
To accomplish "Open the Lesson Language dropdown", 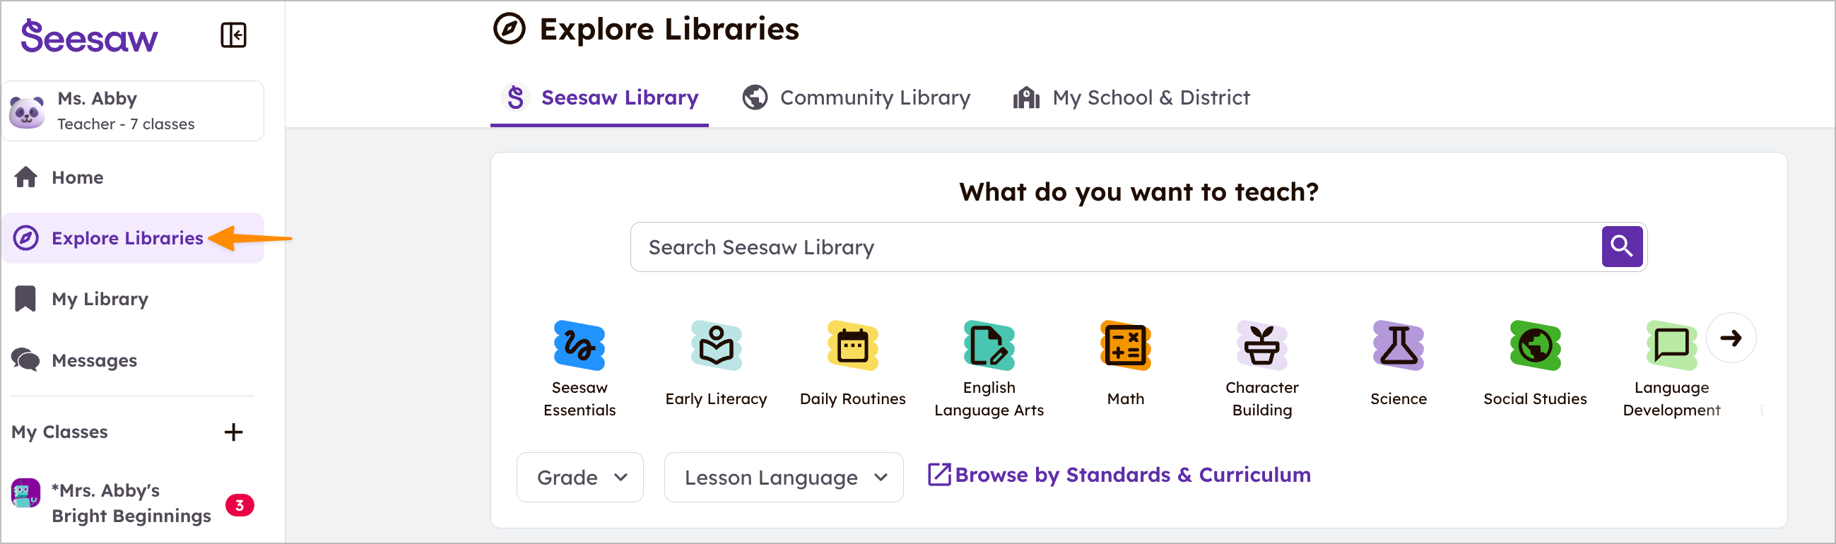I will (783, 477).
